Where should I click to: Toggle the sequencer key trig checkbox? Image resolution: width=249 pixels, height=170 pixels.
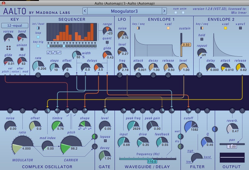(x=38, y=46)
